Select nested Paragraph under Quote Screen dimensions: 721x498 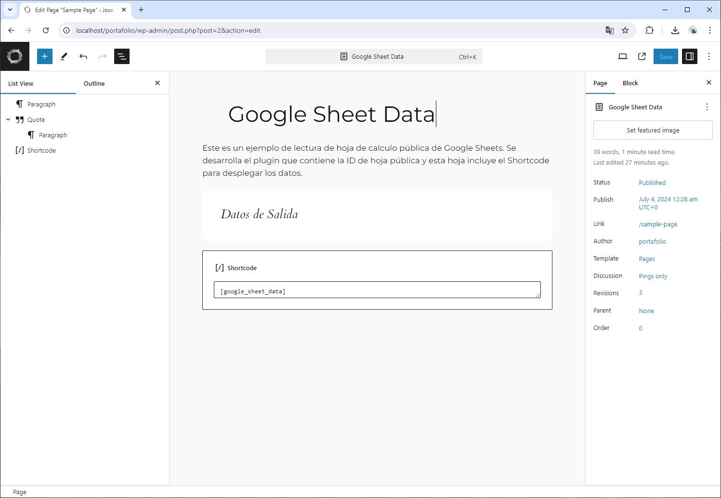53,135
